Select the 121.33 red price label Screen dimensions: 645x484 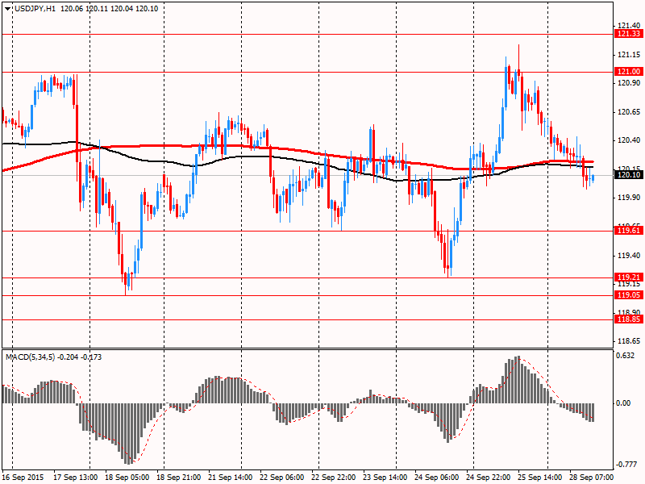click(628, 34)
